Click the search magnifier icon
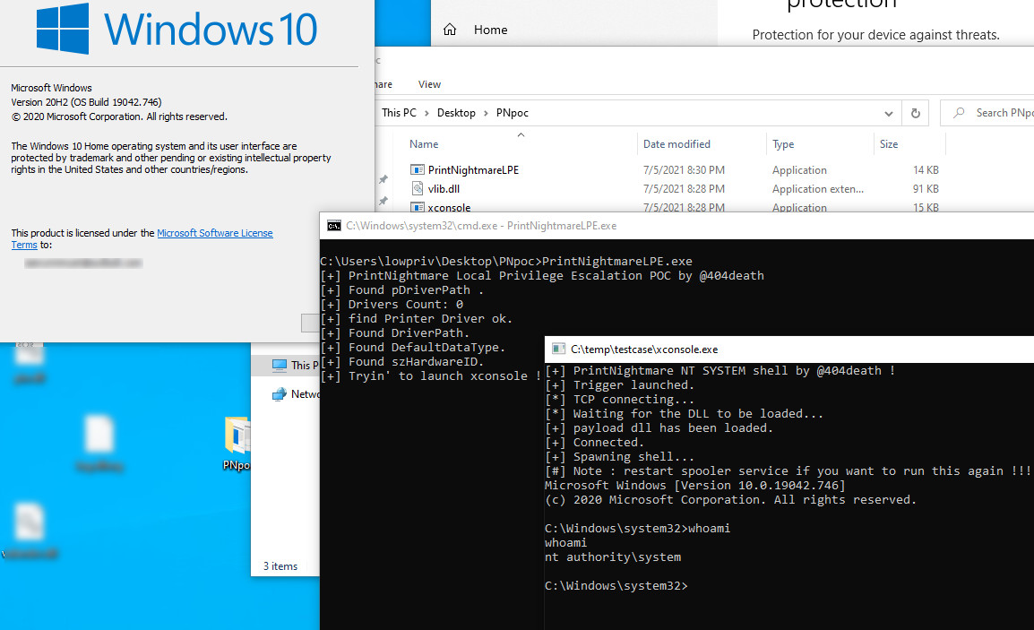The image size is (1034, 630). click(x=960, y=113)
